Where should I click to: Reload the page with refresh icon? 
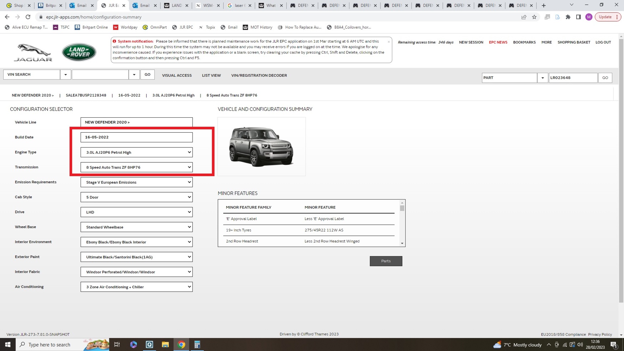(x=28, y=17)
